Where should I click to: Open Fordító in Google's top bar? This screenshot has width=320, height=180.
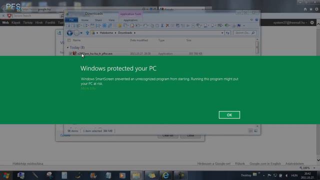pyautogui.click(x=50, y=22)
